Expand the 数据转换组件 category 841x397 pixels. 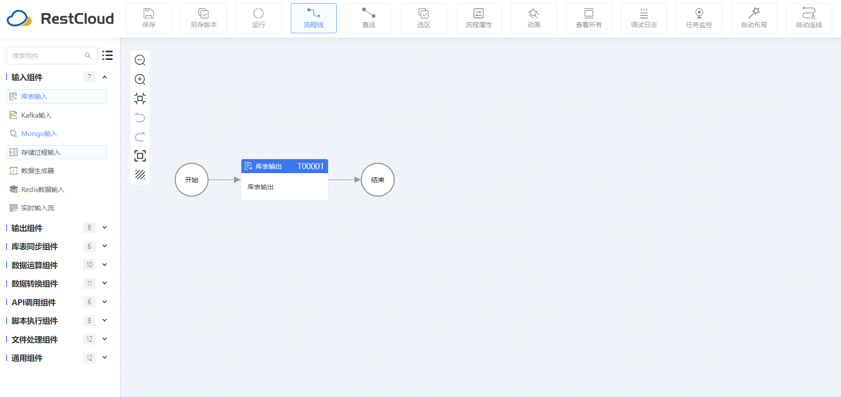[x=105, y=283]
